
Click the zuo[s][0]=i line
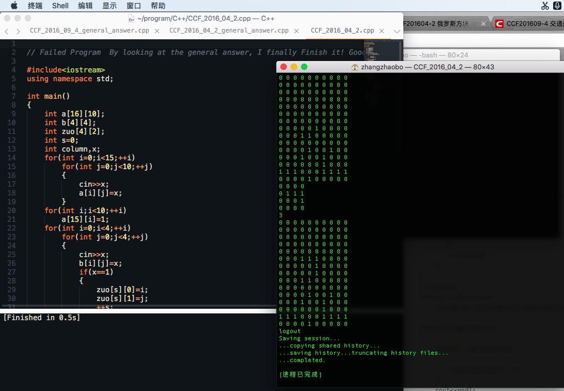pos(122,290)
